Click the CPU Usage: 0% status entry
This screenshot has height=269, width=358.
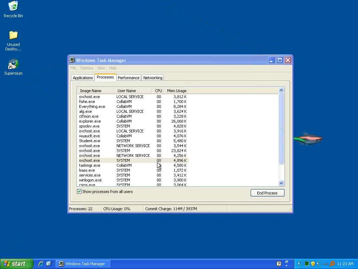pos(123,209)
